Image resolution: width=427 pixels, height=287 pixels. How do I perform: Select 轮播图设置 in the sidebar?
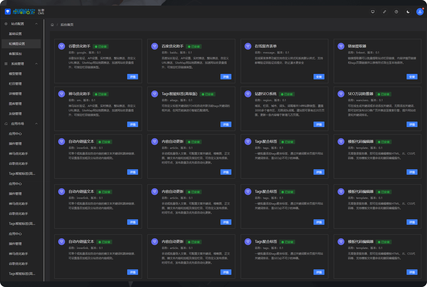pyautogui.click(x=17, y=44)
